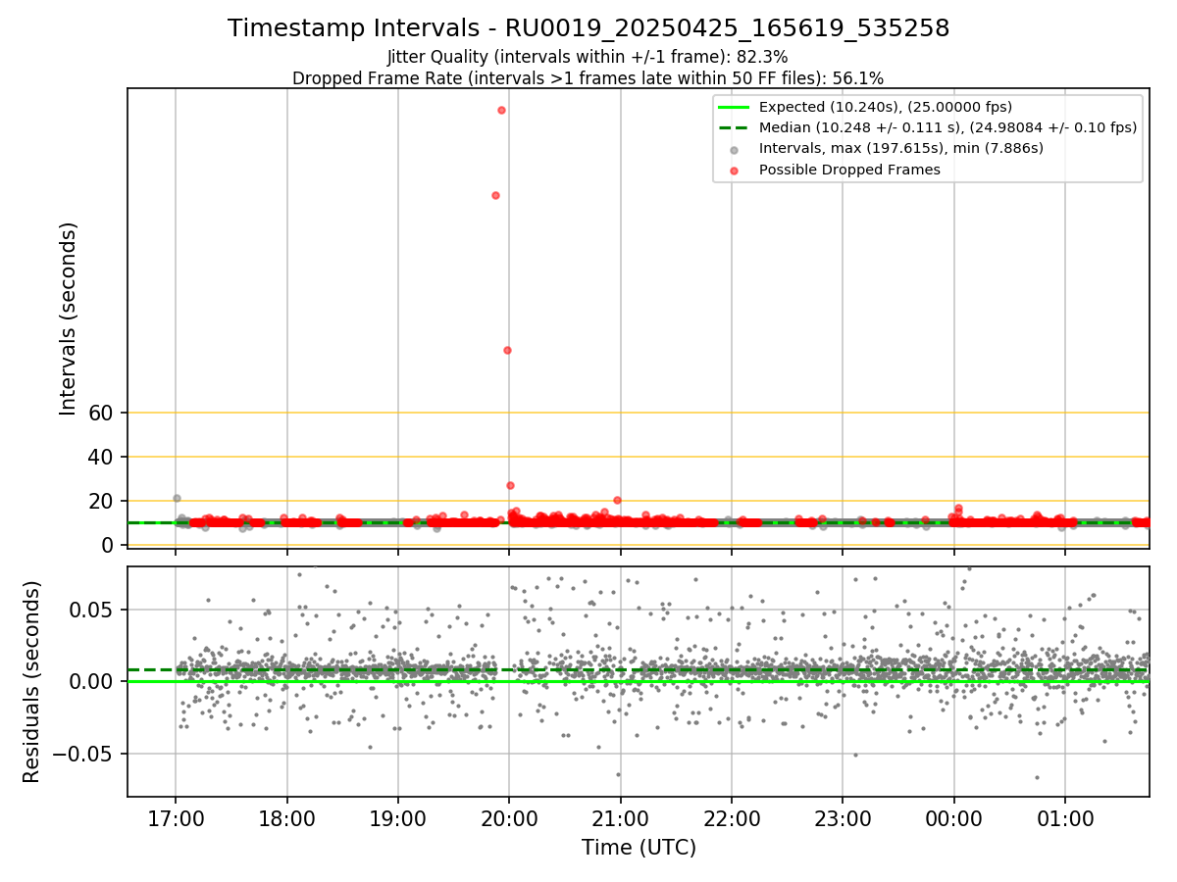Click the 0.00 tick on the residuals axis
Viewport: 1177px width, 882px height.
pyautogui.click(x=93, y=681)
